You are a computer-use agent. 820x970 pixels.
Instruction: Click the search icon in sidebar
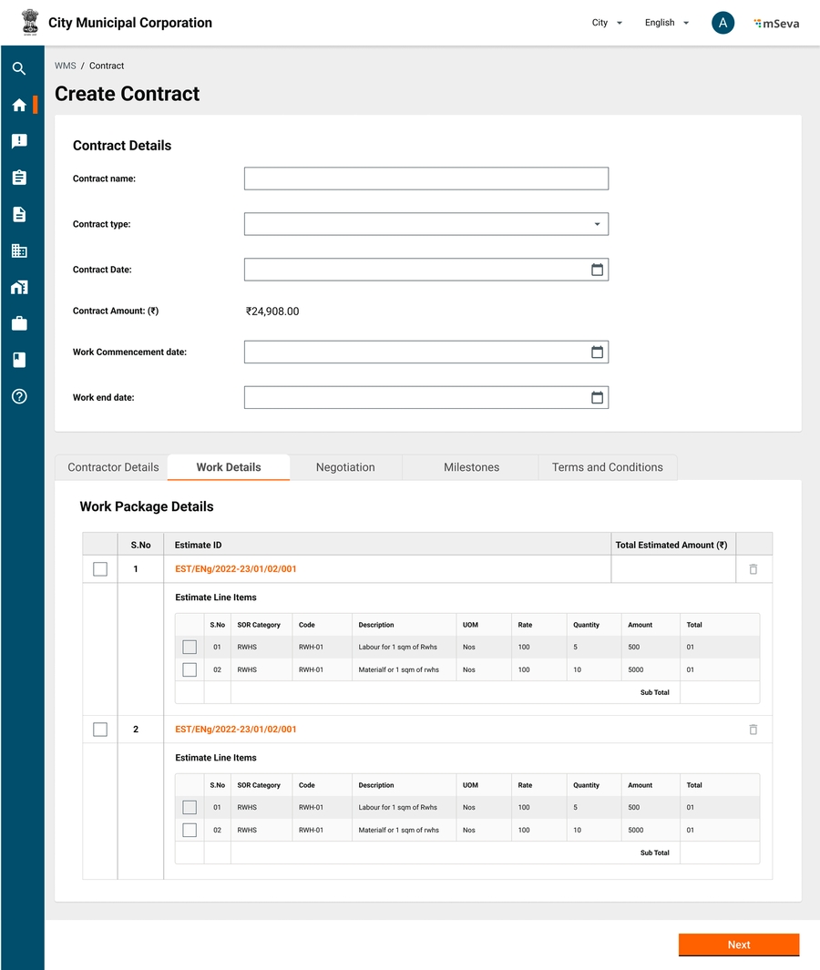point(19,68)
